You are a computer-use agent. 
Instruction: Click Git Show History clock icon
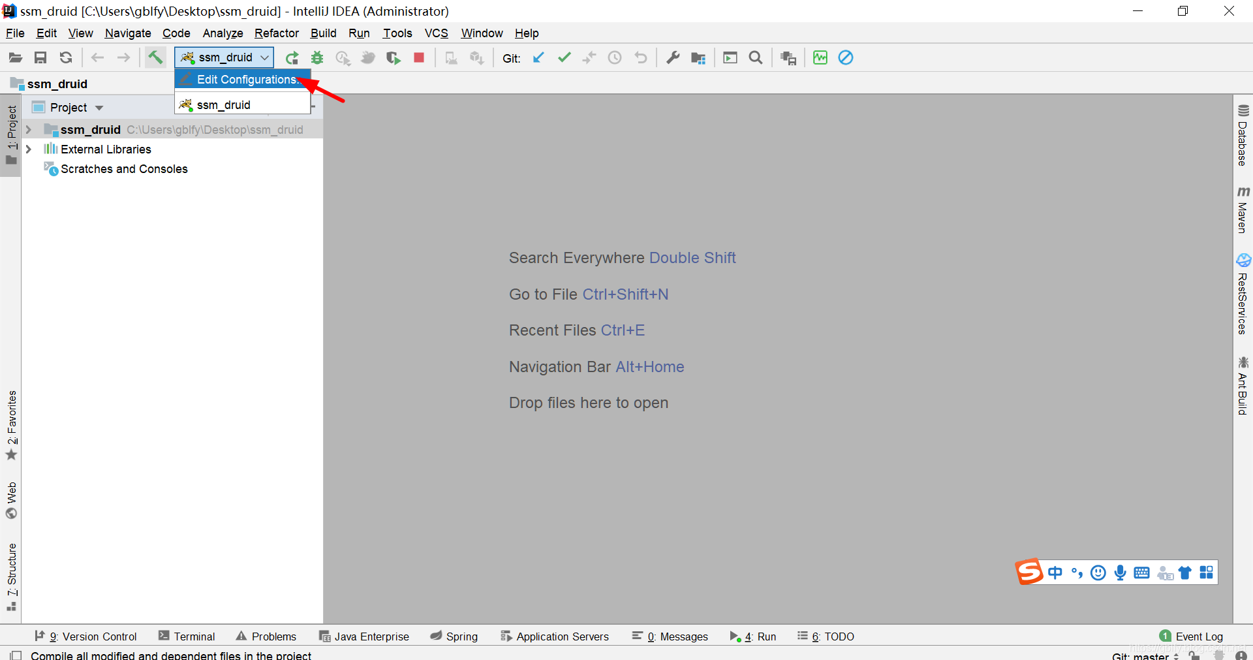click(x=615, y=58)
